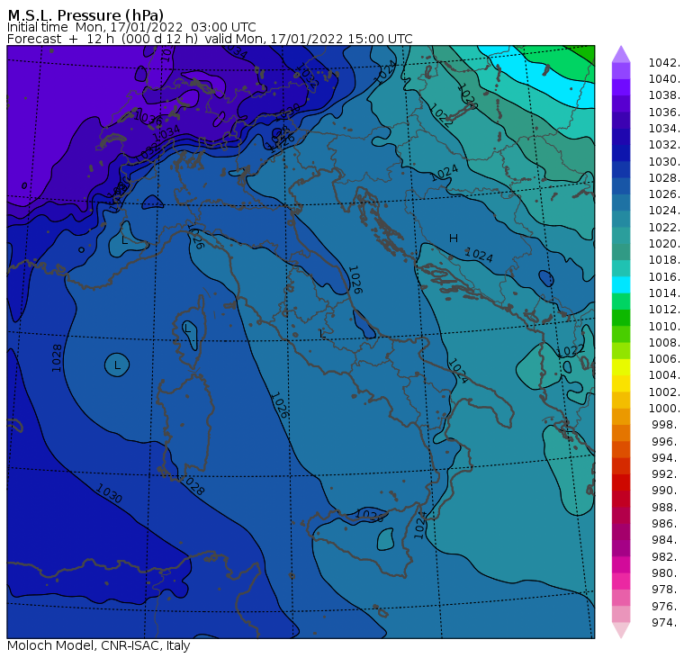Click the "1026" contour label in the Adriatic Sea
684x658 pixels.
pos(355,280)
